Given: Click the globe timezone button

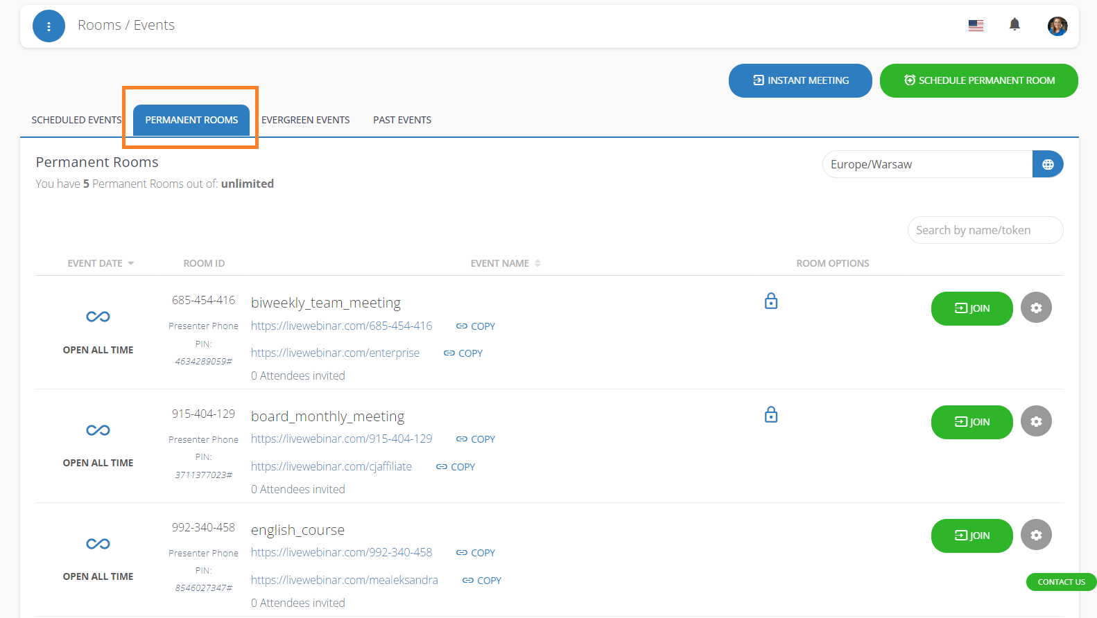Looking at the screenshot, I should click(1047, 164).
